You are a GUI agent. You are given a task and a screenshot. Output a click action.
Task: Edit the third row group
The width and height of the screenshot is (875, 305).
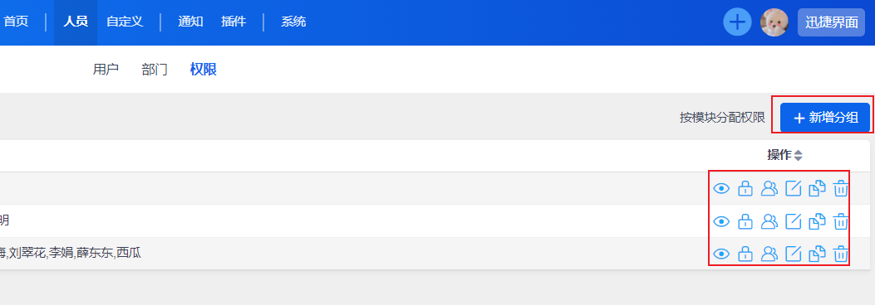(x=793, y=254)
